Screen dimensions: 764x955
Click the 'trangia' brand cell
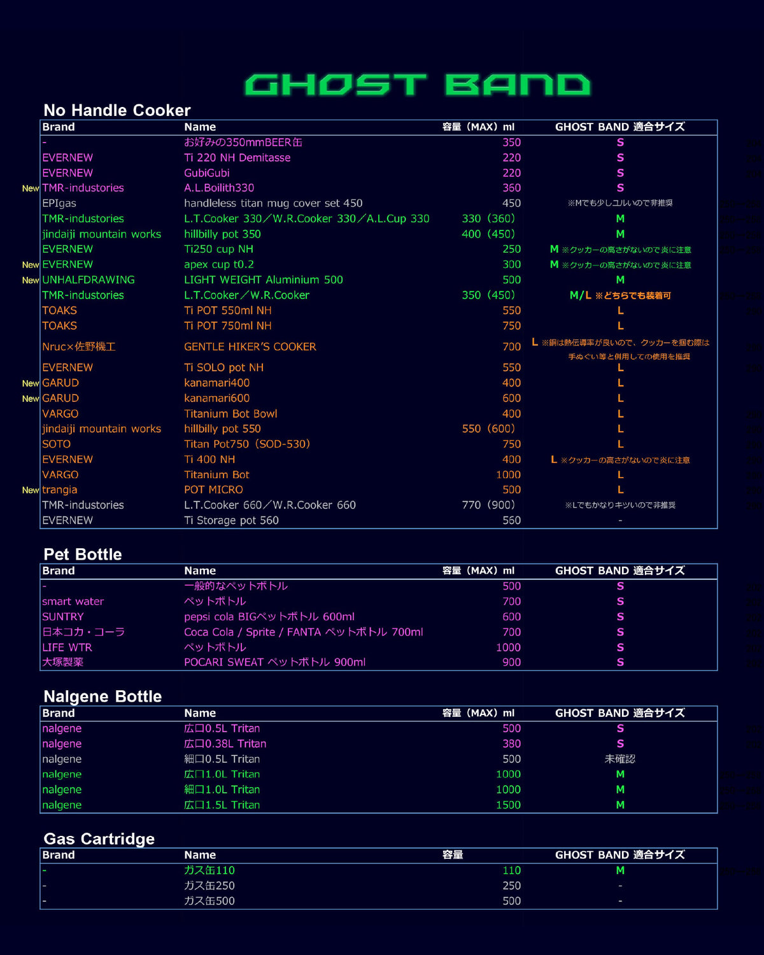coord(60,490)
